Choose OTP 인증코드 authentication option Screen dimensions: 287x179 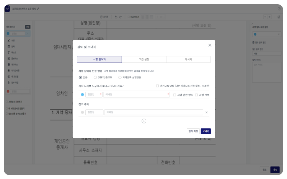[95, 77]
